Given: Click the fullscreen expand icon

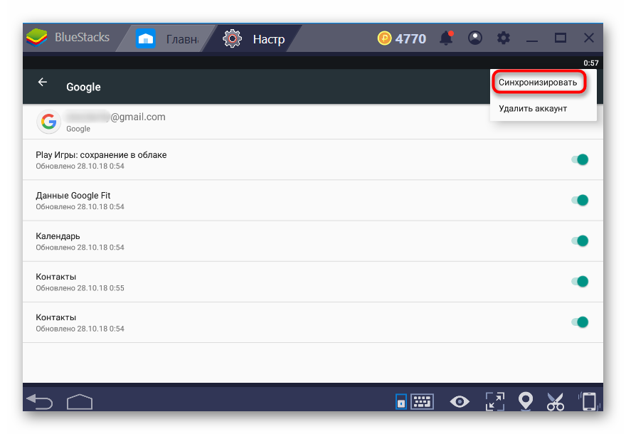Looking at the screenshot, I should coord(494,402).
